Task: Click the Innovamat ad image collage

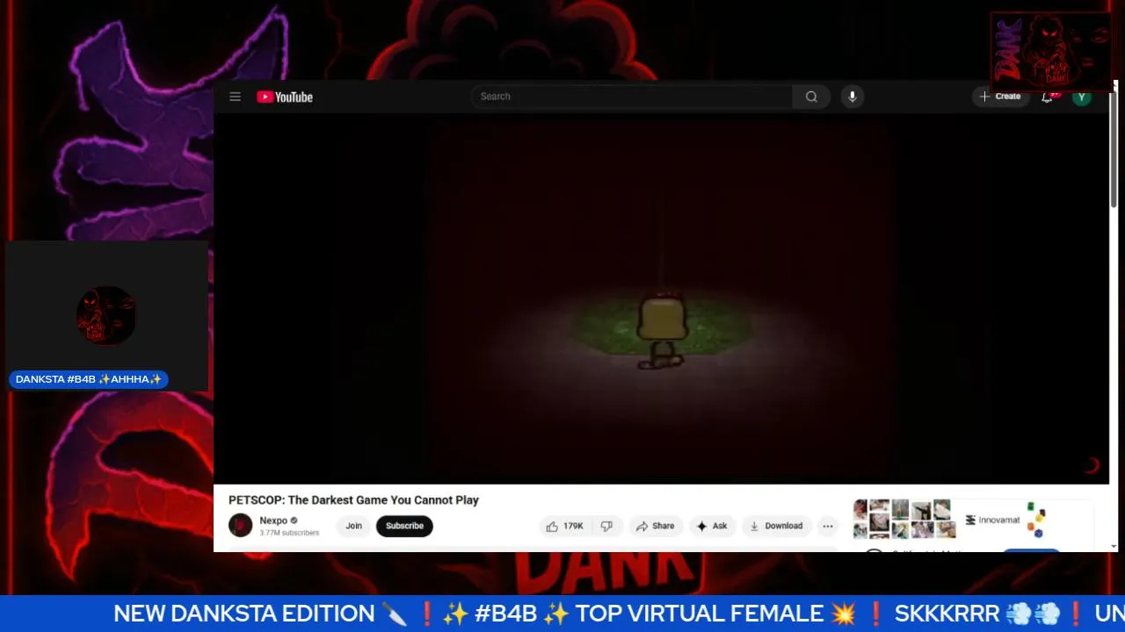Action: tap(904, 519)
